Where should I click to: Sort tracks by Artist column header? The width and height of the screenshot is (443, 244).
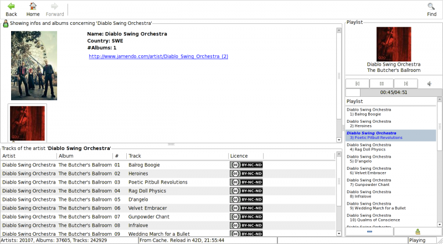pos(28,156)
